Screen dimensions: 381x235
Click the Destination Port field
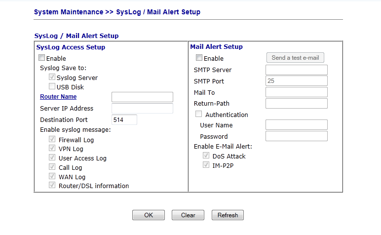point(124,119)
